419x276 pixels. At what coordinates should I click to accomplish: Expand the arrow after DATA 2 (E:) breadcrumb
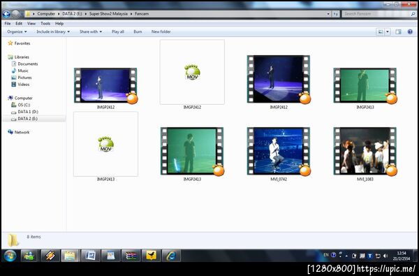[86, 14]
